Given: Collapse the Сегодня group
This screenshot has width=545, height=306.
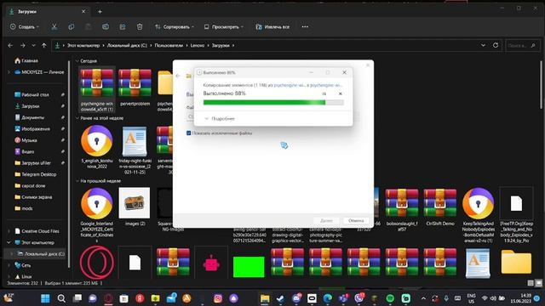Looking at the screenshot, I should (77, 61).
